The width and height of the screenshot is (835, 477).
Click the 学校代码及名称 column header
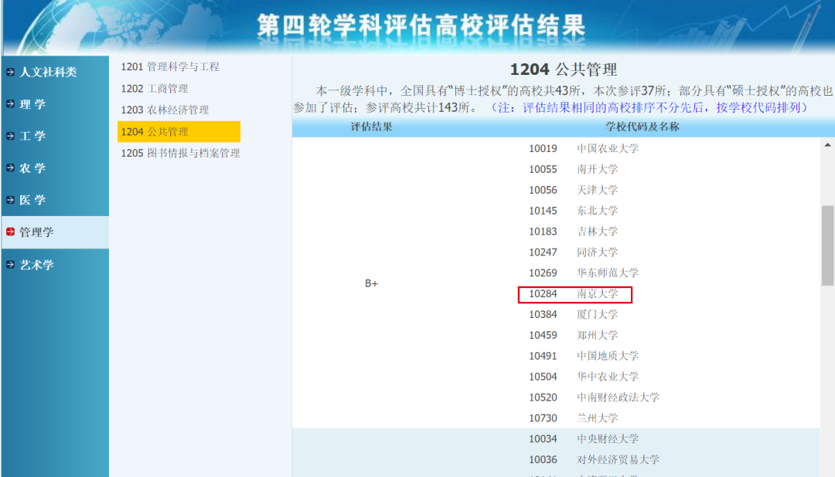tap(642, 127)
